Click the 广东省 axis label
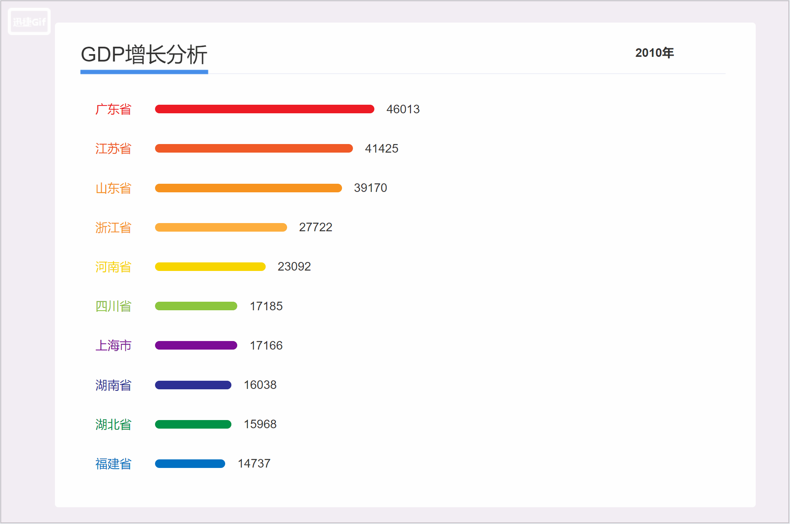 pos(113,110)
